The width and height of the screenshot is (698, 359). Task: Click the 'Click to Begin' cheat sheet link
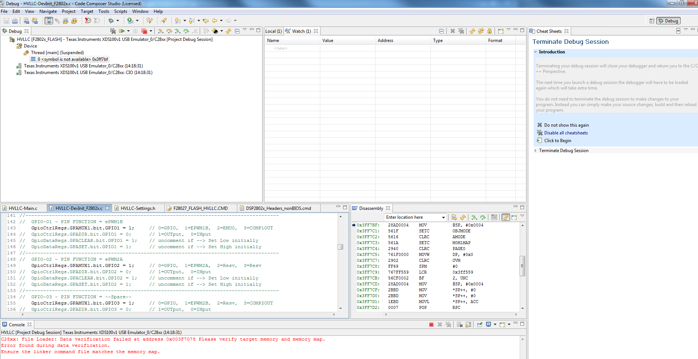(x=558, y=140)
